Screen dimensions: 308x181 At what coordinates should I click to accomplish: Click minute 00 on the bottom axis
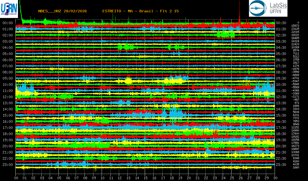(16, 178)
